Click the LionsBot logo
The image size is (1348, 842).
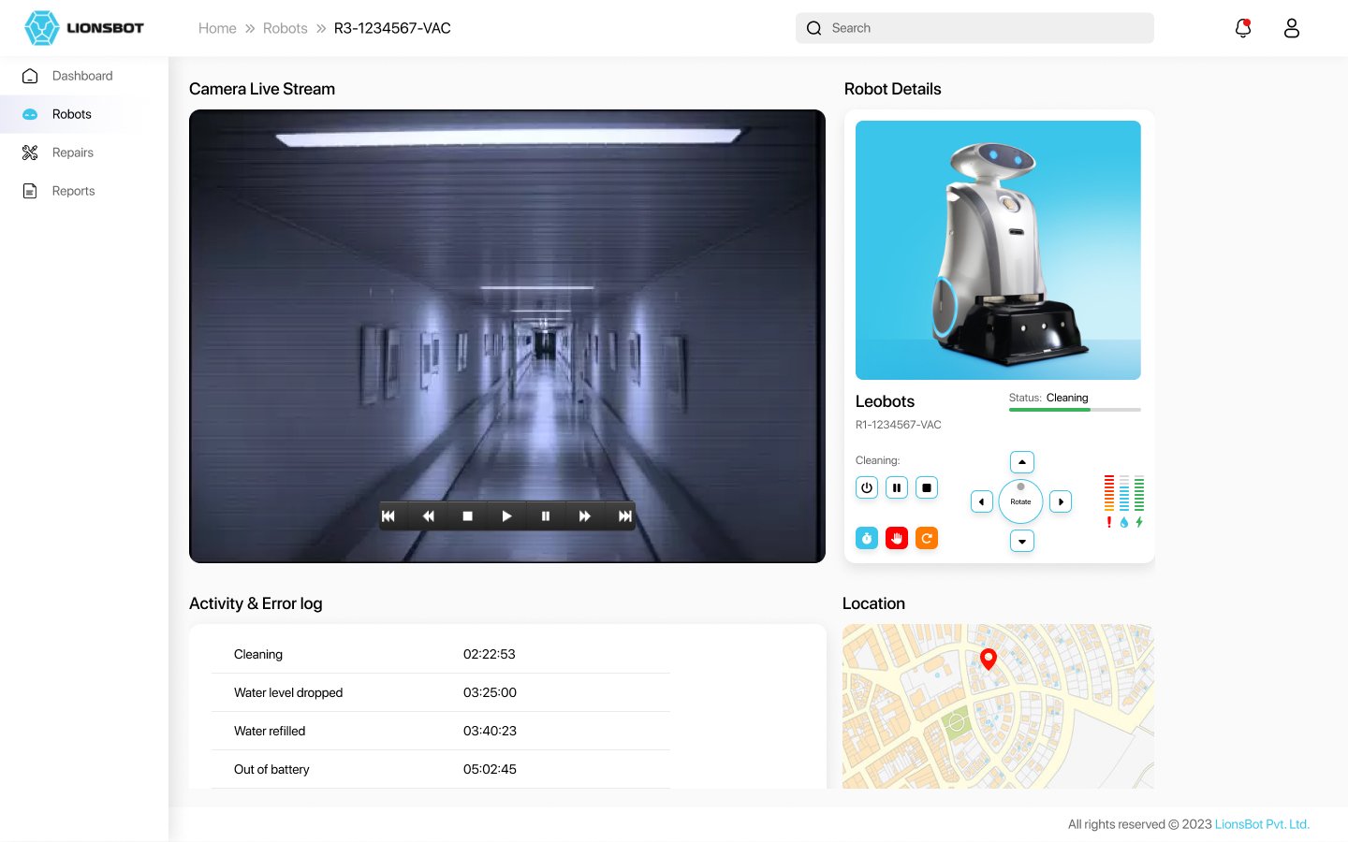click(84, 28)
